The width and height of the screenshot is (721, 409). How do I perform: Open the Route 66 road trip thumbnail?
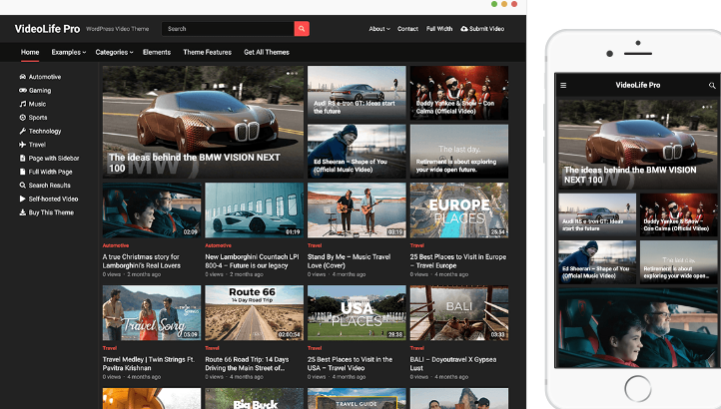255,313
